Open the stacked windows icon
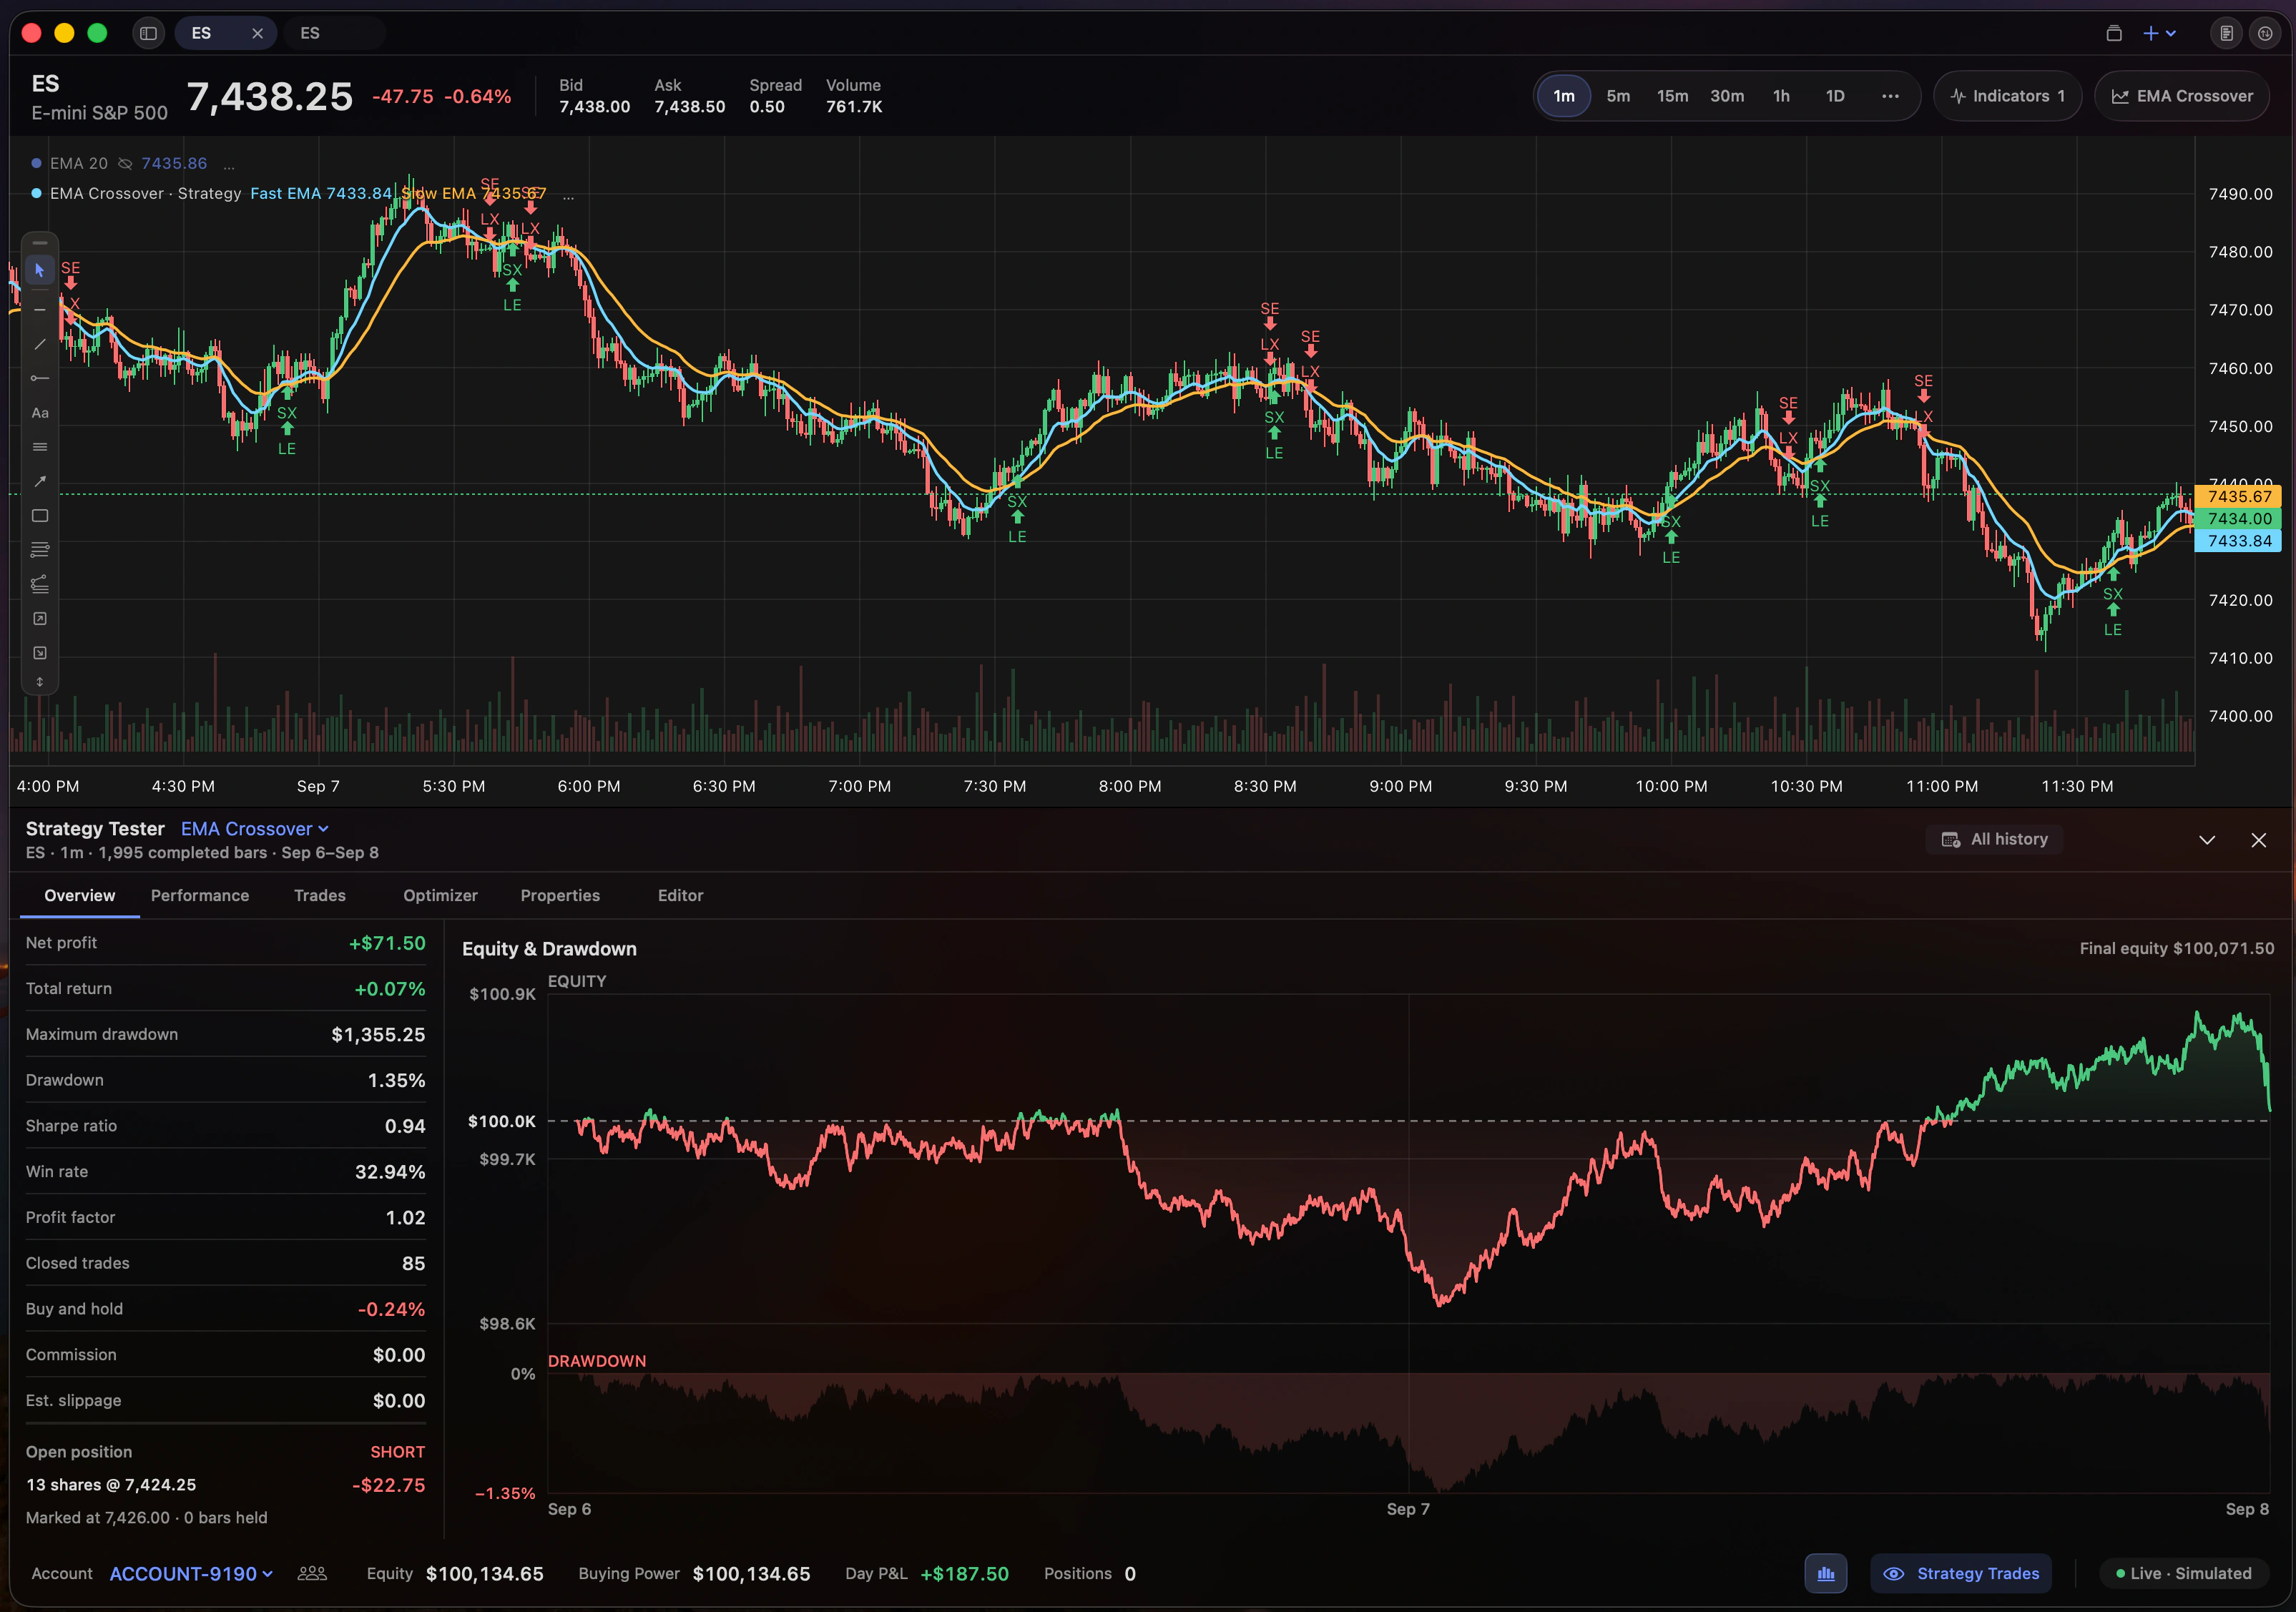This screenshot has height=1612, width=2296. 2113,33
